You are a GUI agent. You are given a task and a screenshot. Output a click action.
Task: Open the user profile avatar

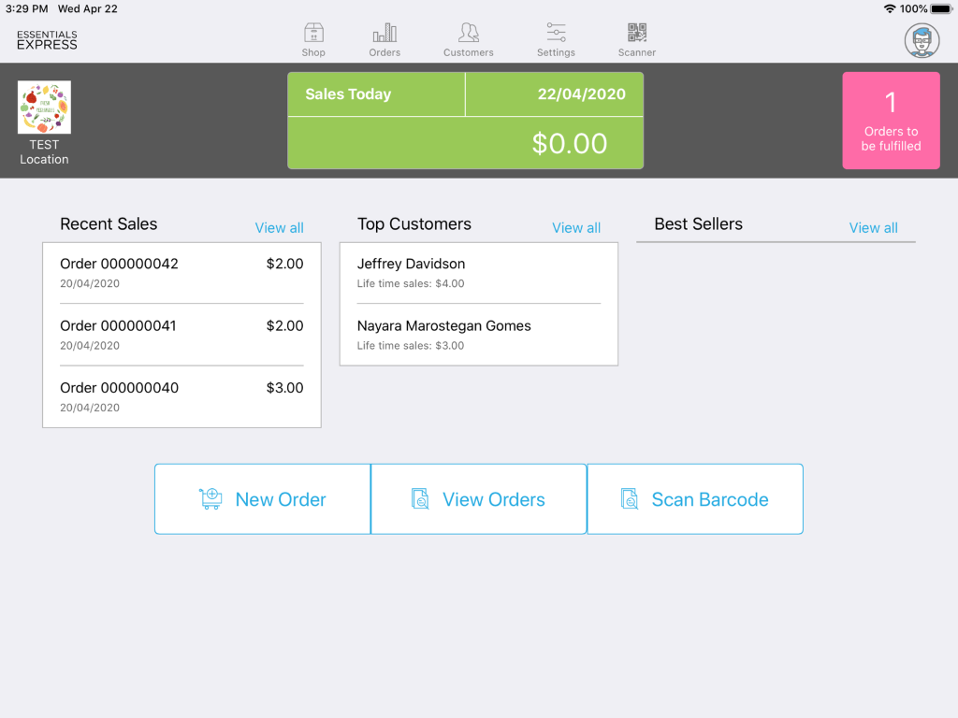coord(922,40)
